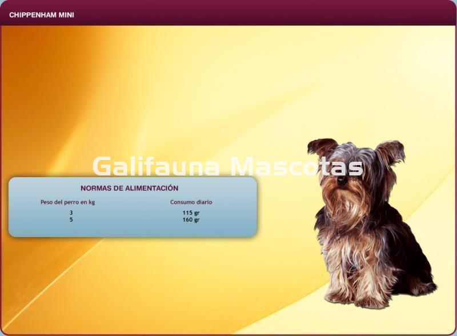The height and width of the screenshot is (336, 457).
Task: Select the '160 gr' daily consumption value
Action: pos(191,220)
